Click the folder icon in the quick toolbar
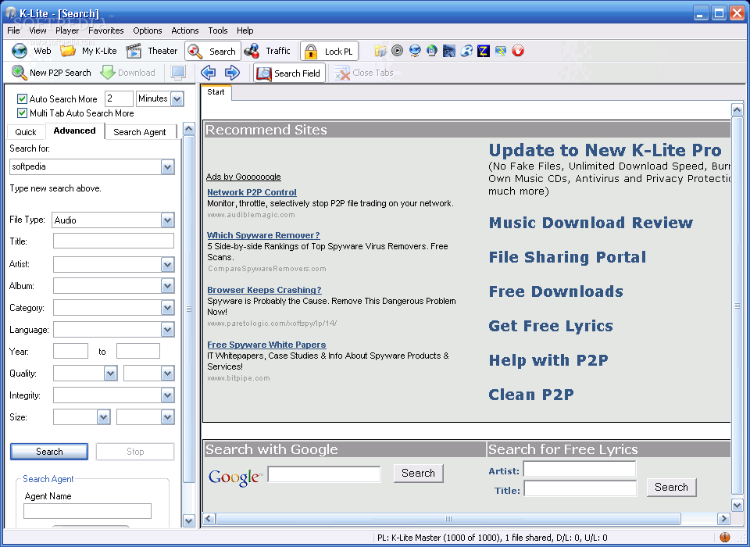The image size is (750, 547). [x=380, y=51]
